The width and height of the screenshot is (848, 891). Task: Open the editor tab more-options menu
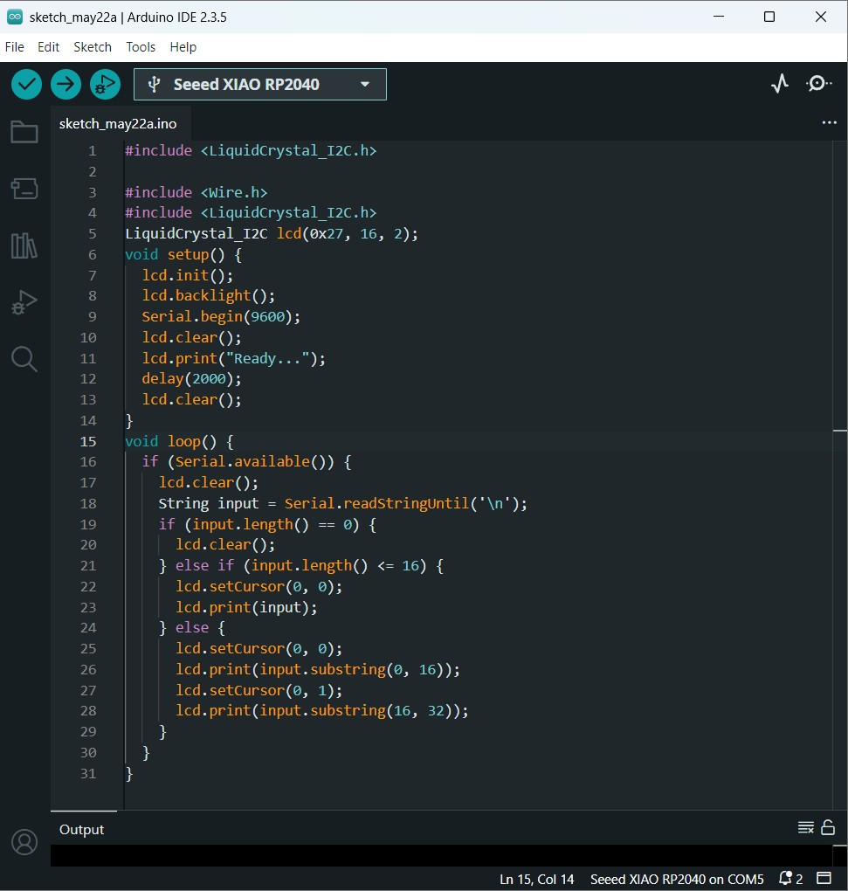[830, 123]
